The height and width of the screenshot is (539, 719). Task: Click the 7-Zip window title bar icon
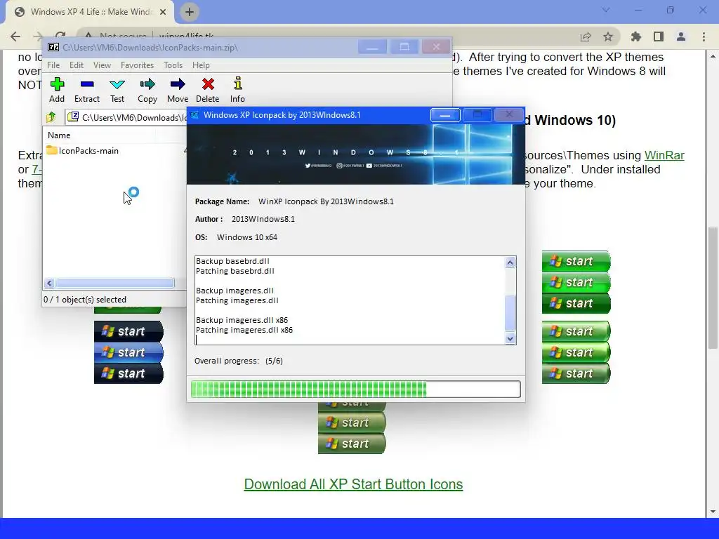pos(53,47)
